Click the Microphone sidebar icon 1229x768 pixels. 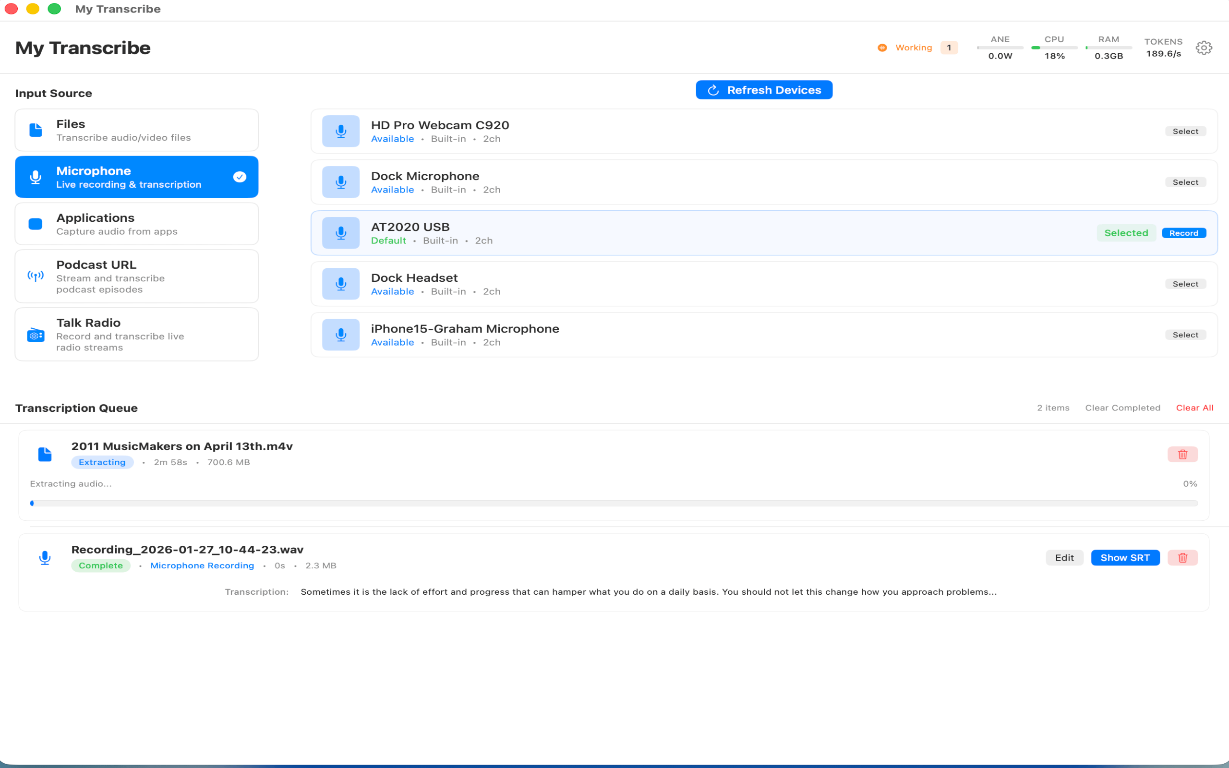click(35, 177)
